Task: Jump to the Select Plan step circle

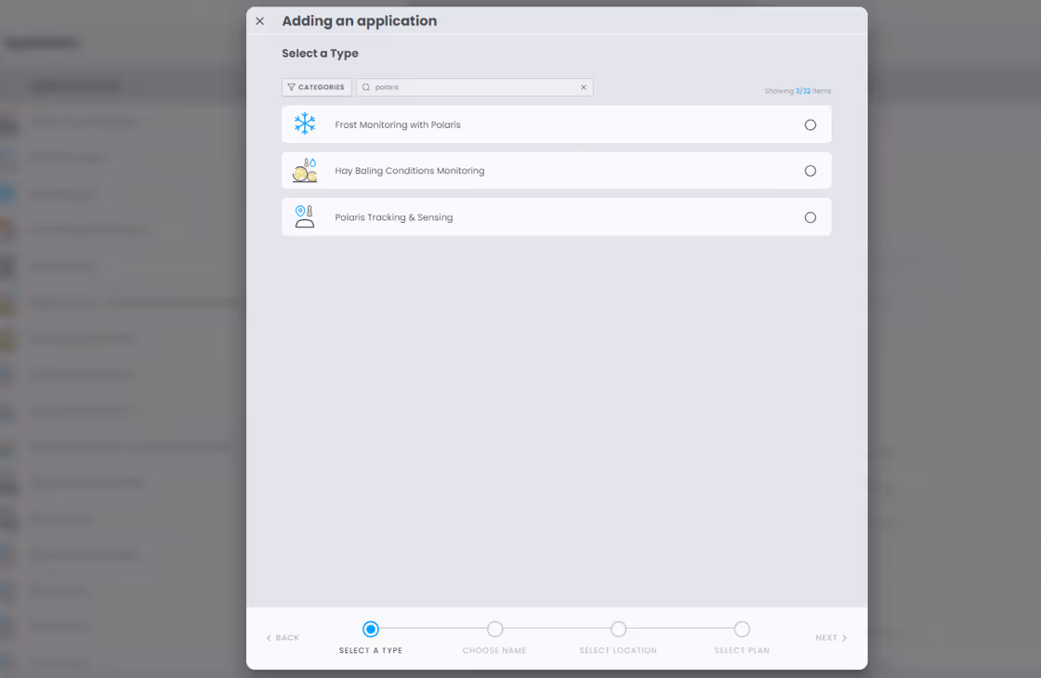Action: pos(742,629)
